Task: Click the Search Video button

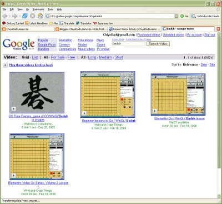Action: 158,44
